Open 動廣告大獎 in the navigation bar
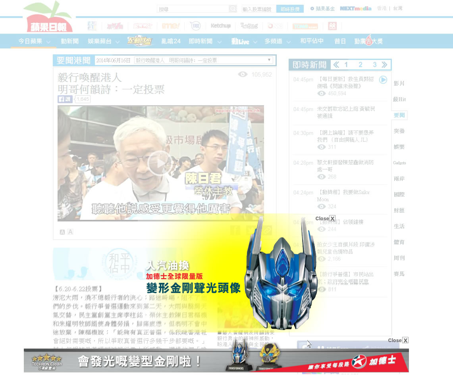The image size is (453, 375). (x=368, y=41)
